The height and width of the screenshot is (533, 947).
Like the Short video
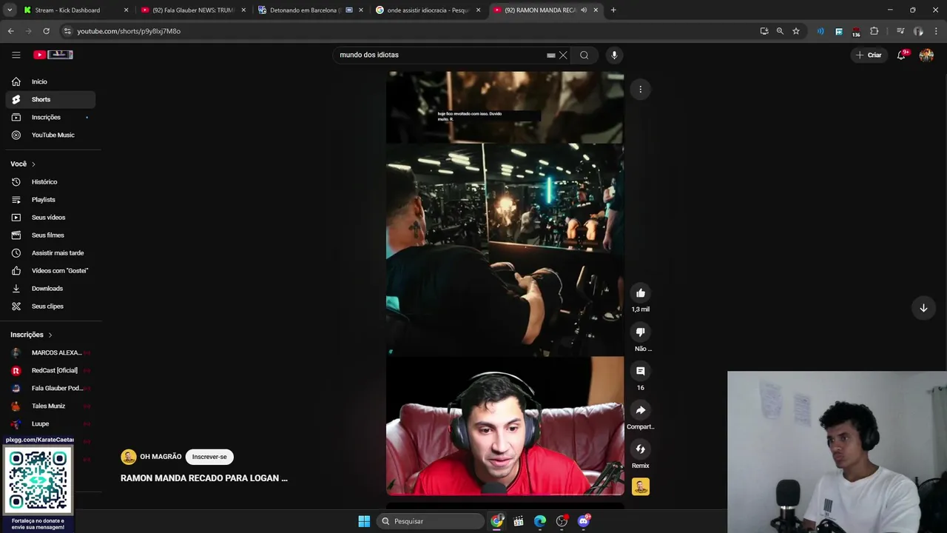[641, 293]
